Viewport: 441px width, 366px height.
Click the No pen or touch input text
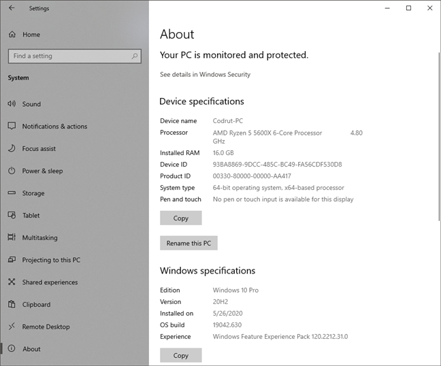(x=283, y=199)
